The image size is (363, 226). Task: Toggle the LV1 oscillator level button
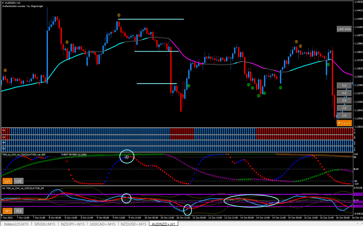pyautogui.click(x=7, y=181)
